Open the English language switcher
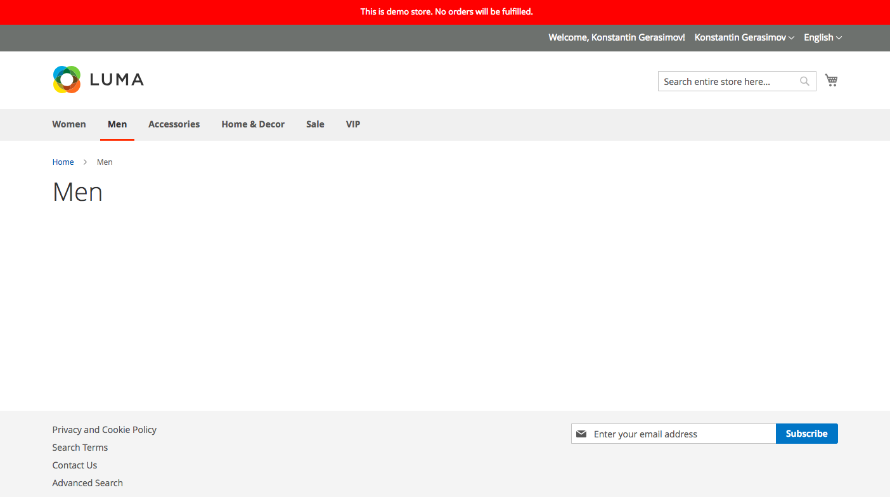This screenshot has width=890, height=497. tap(822, 37)
